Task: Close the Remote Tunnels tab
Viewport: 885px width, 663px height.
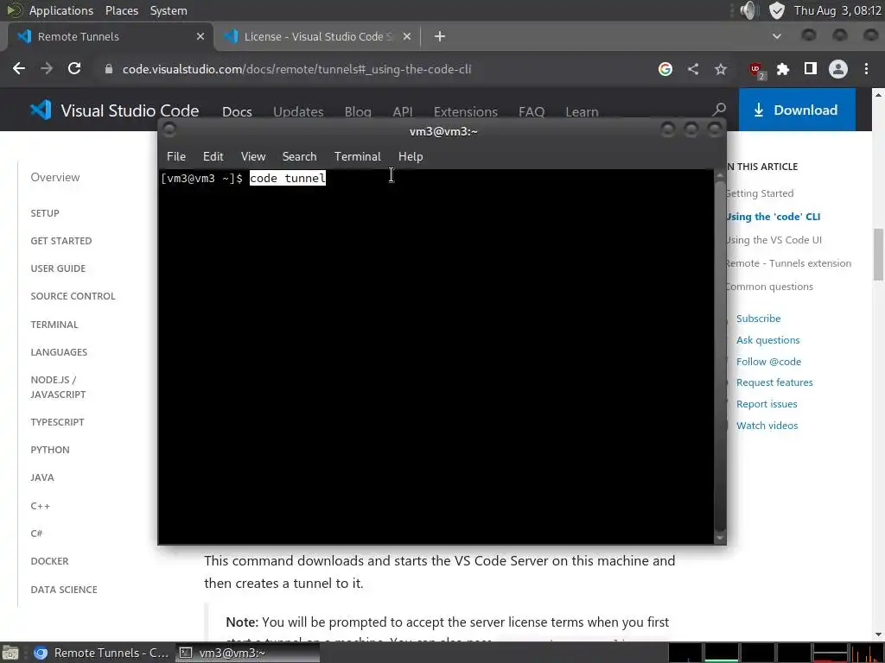Action: 201,36
